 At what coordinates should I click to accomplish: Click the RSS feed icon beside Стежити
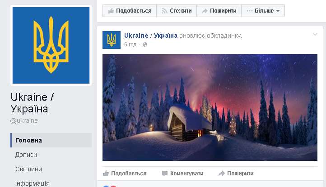click(x=164, y=11)
